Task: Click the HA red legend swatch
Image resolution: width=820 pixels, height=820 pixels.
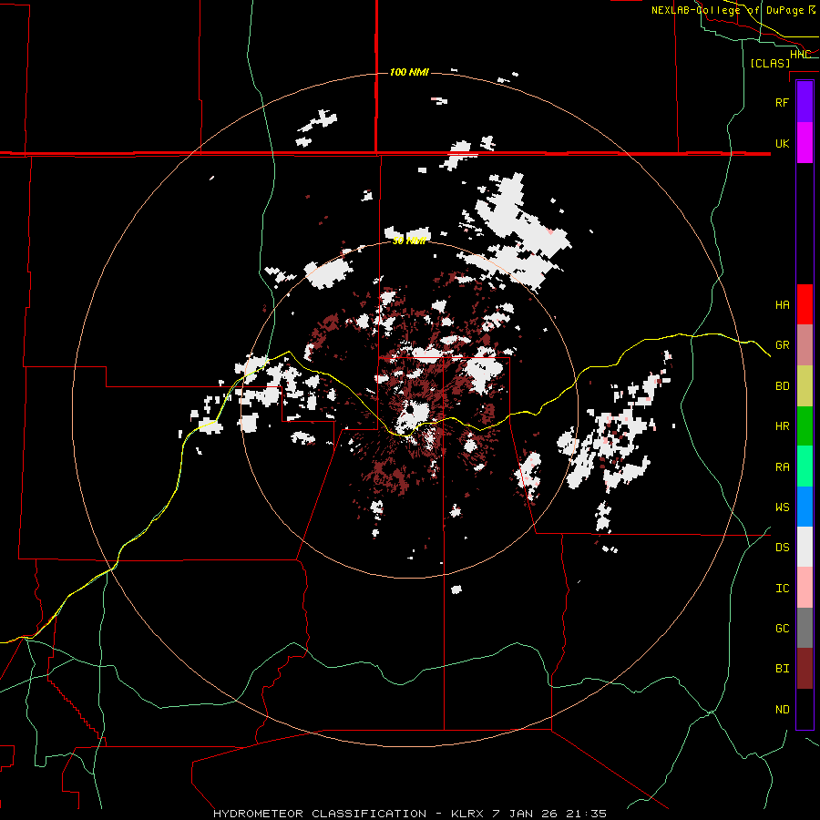Action: click(x=805, y=304)
